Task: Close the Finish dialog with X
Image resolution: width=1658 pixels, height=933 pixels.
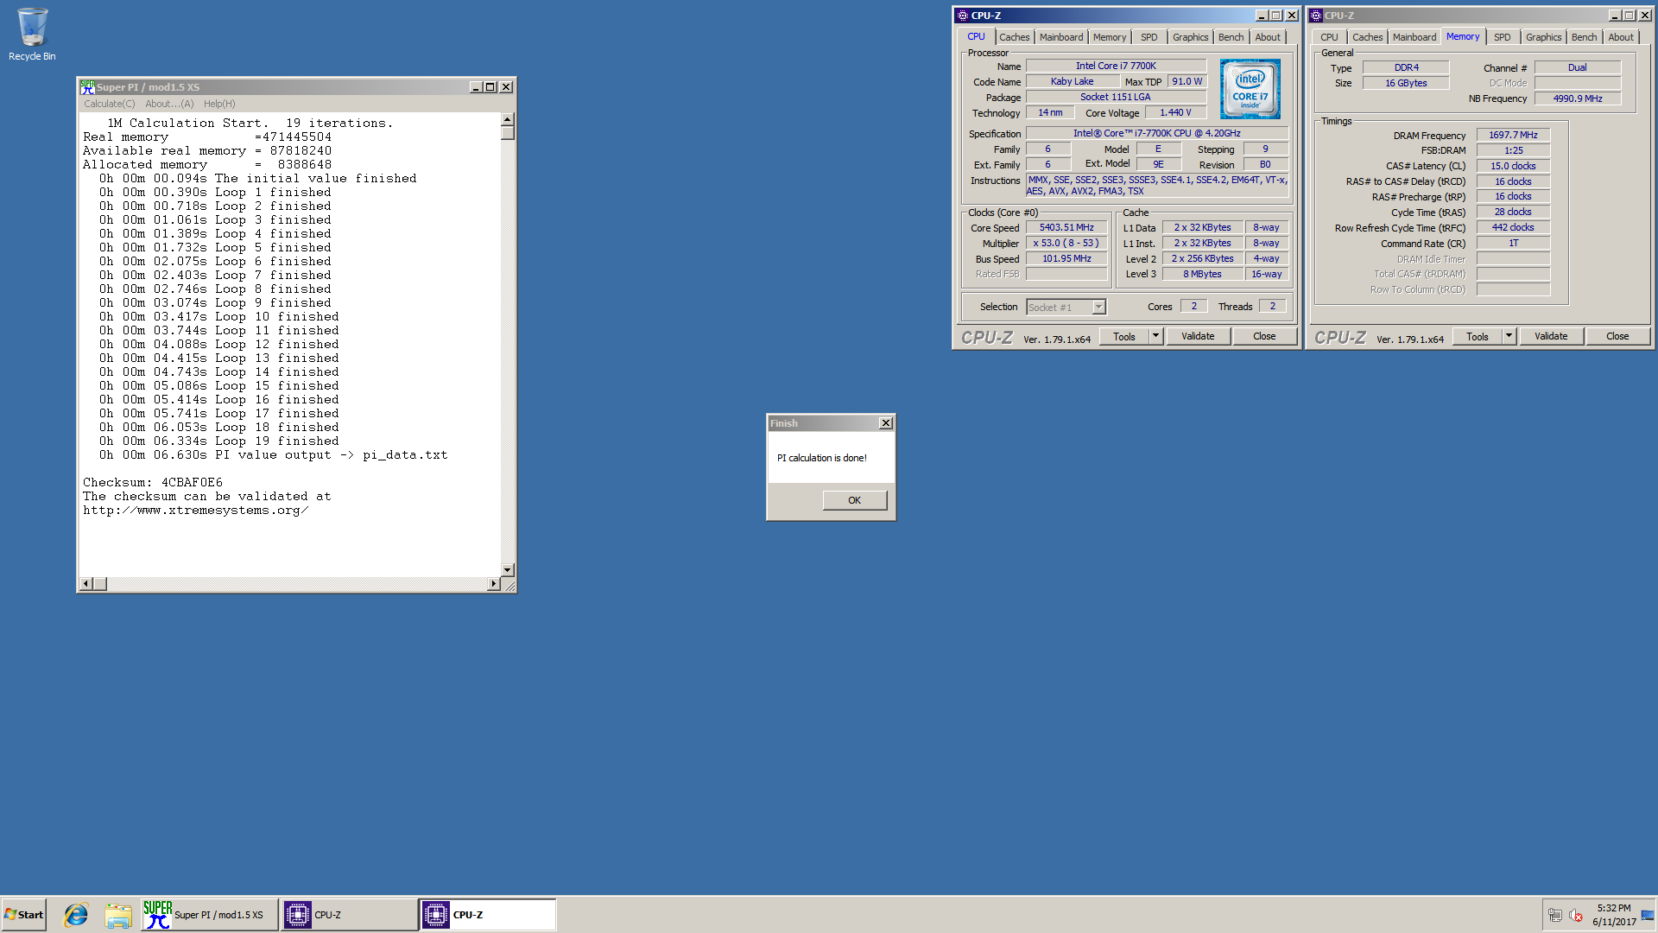Action: (x=885, y=423)
